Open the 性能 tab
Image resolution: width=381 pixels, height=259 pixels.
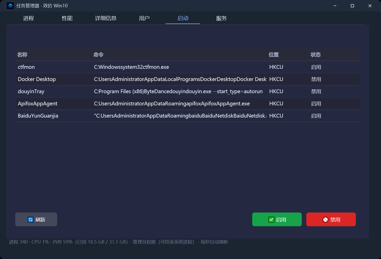(67, 18)
